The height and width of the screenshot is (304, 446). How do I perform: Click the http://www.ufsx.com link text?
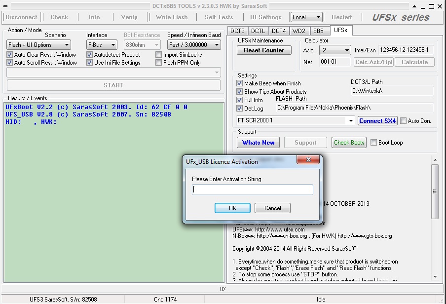(280, 229)
